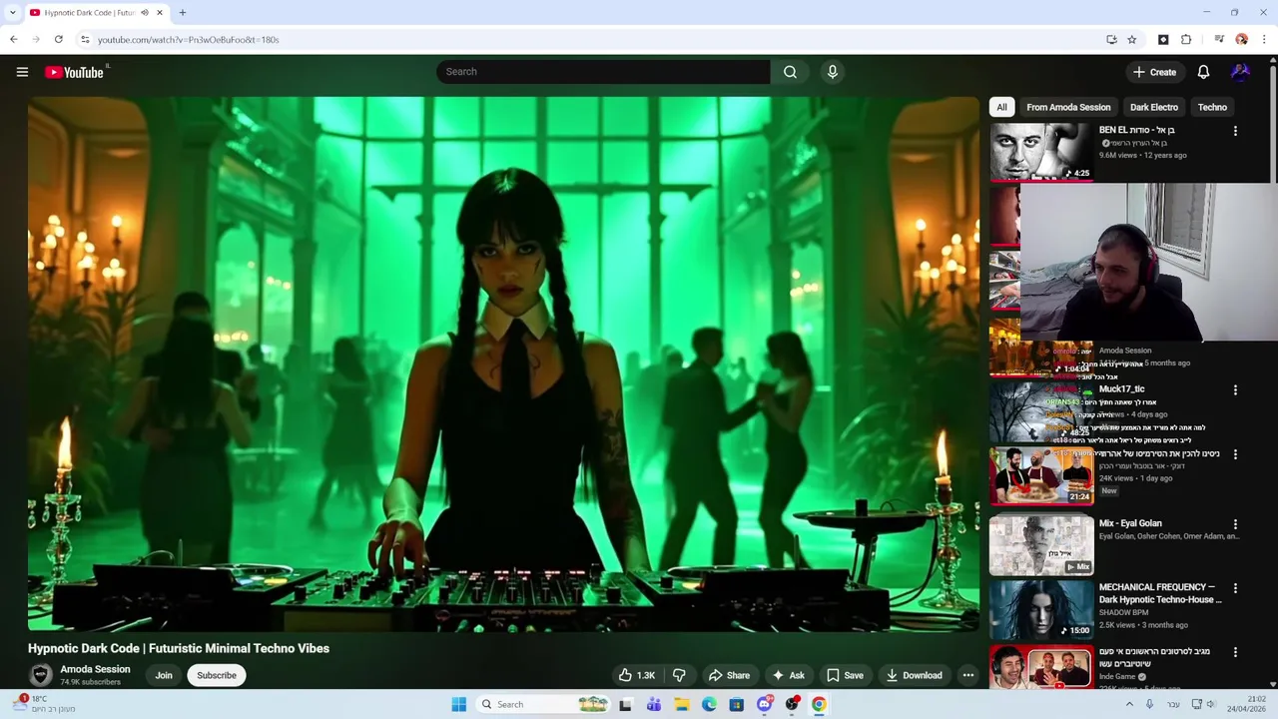The height and width of the screenshot is (719, 1278).
Task: Start voice search with the microphone
Action: point(832,72)
